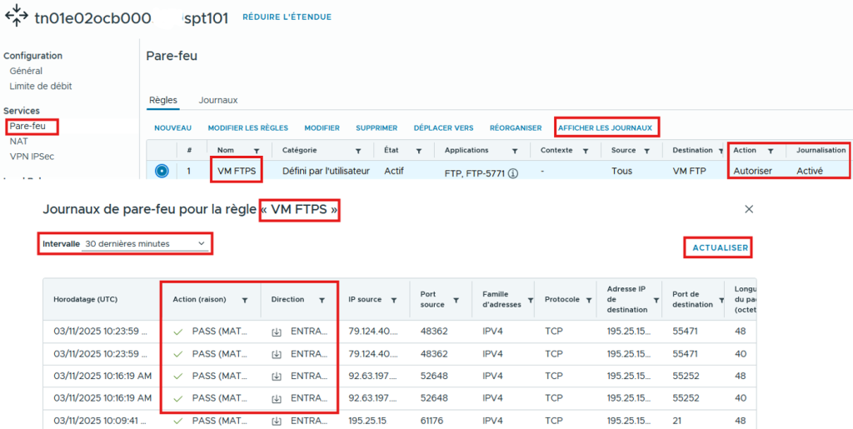Click the filter icon on Port source column
This screenshot has height=429, width=853.
click(456, 300)
